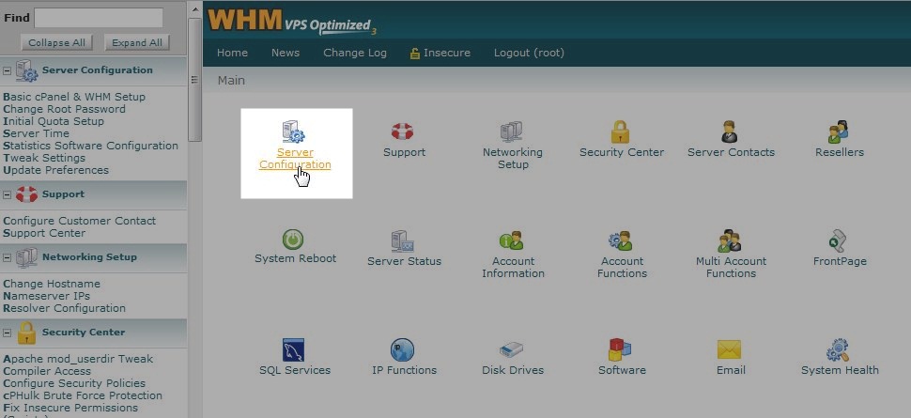
Task: Open Resolver Configuration sidebar link
Action: (x=65, y=308)
